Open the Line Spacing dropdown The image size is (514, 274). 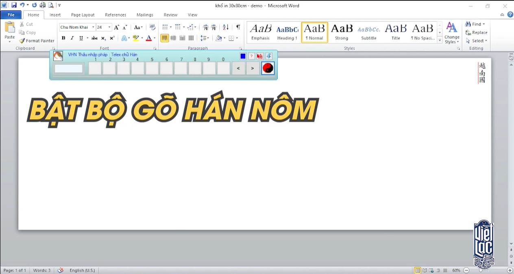tap(205, 38)
